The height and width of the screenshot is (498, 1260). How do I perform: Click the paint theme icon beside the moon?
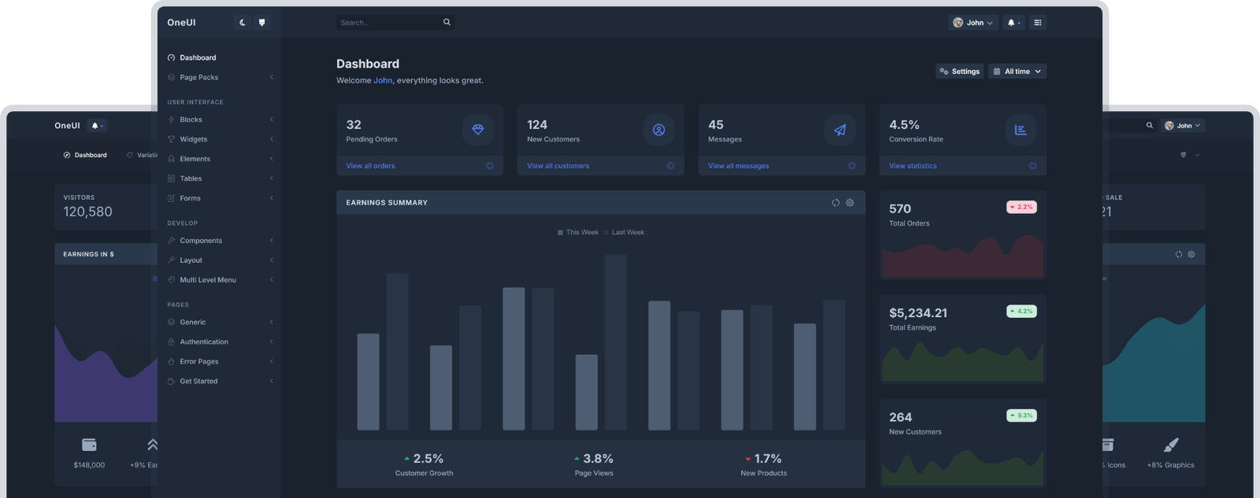pyautogui.click(x=262, y=23)
